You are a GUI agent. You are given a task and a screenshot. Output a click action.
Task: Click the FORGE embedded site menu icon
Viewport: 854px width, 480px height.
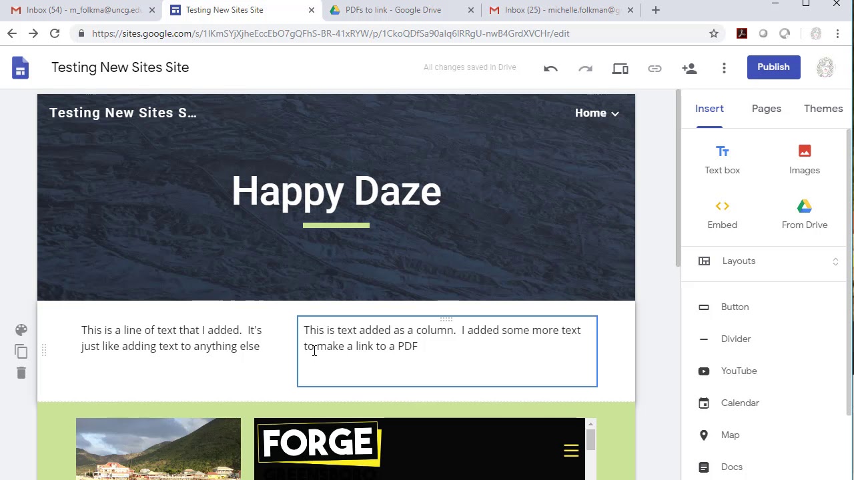pyautogui.click(x=571, y=451)
